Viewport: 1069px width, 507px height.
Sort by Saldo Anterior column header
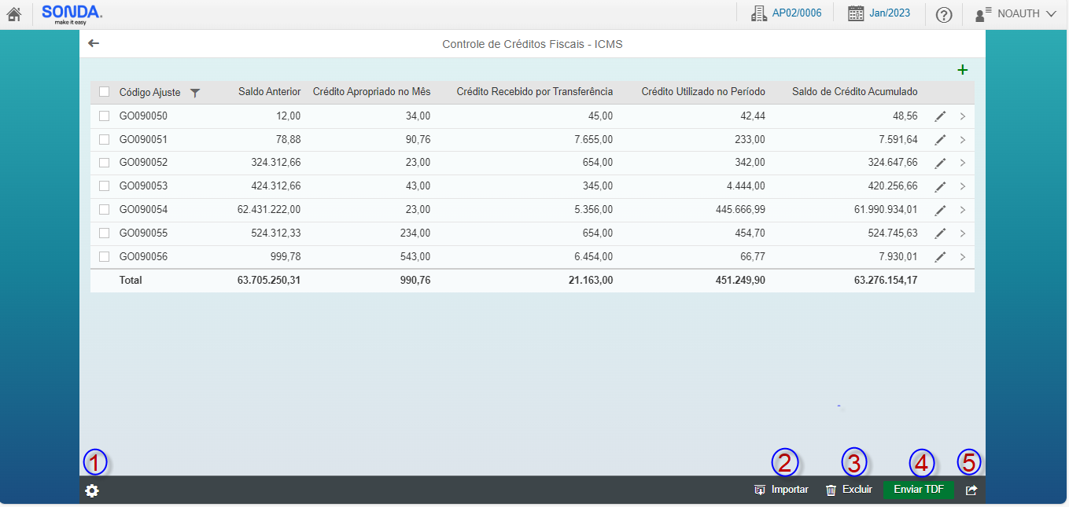coord(269,92)
